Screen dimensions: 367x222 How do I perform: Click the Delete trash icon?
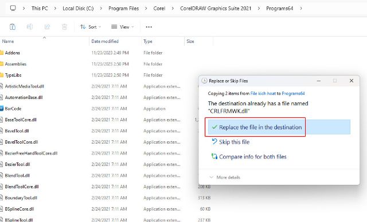tap(64, 27)
